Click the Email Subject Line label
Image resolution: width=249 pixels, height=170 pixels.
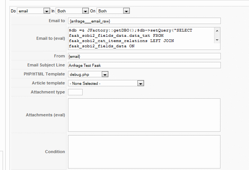(46, 65)
